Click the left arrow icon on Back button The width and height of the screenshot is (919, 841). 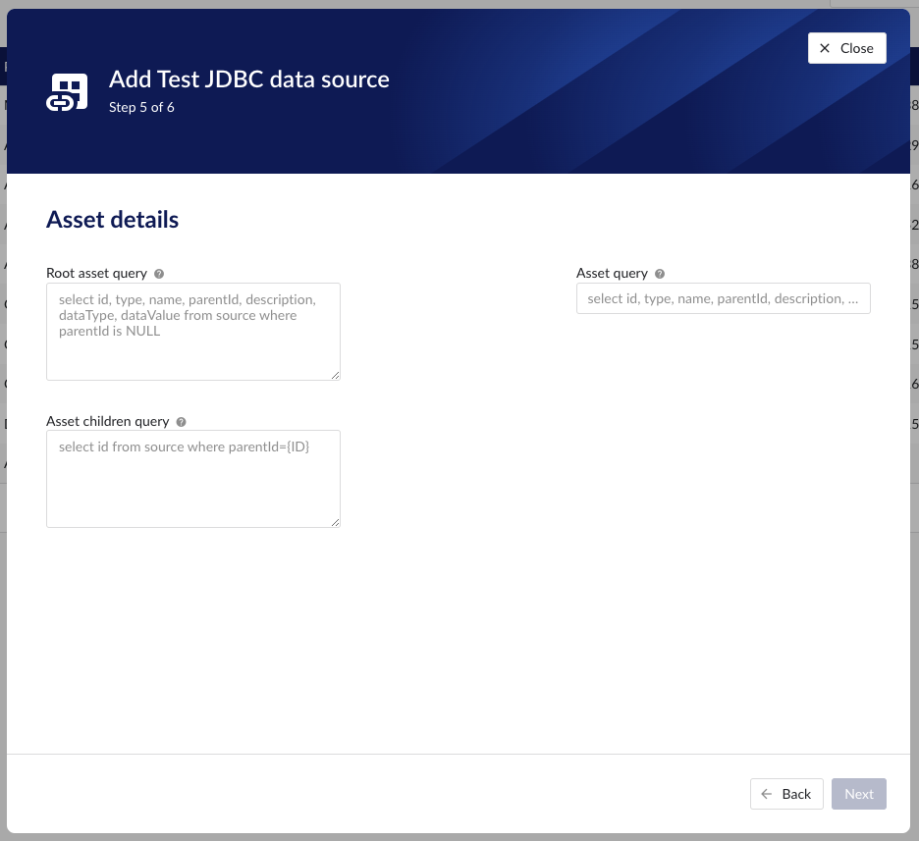[x=766, y=794]
